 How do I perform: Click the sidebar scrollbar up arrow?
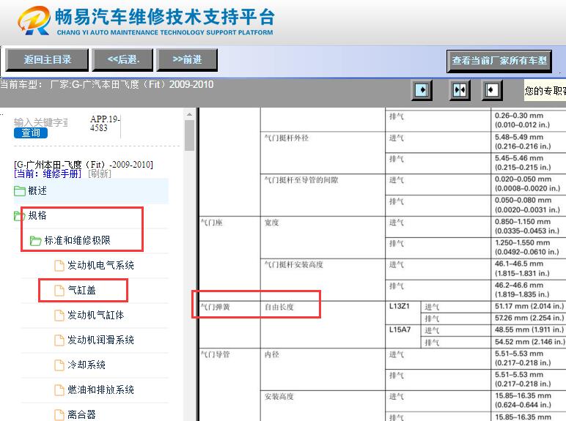[189, 114]
